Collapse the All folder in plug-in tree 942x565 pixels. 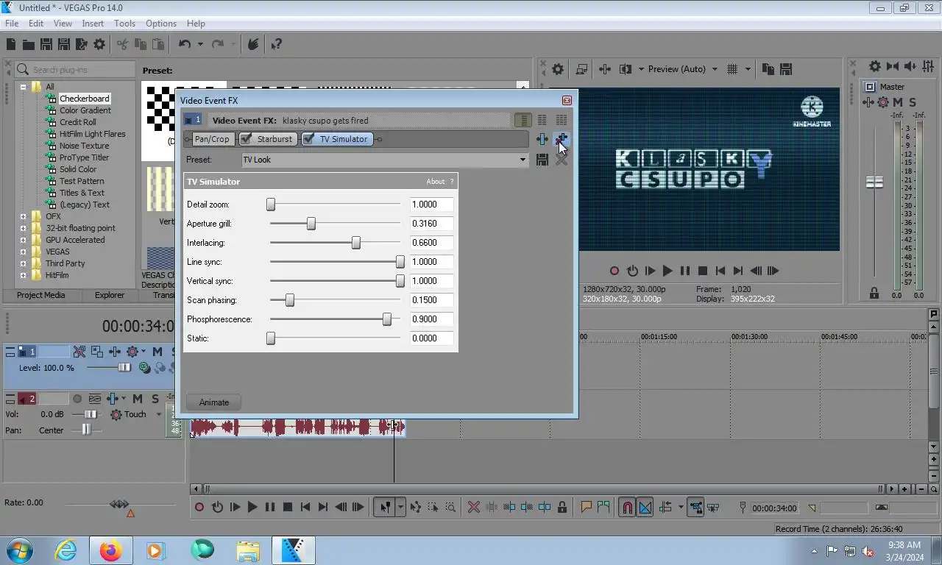[23, 87]
